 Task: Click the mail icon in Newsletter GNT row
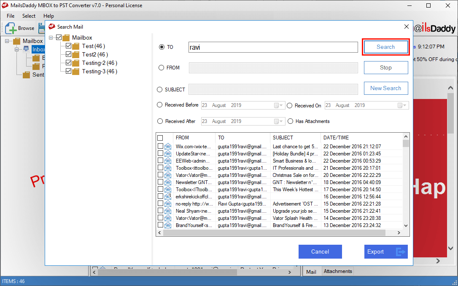click(168, 182)
